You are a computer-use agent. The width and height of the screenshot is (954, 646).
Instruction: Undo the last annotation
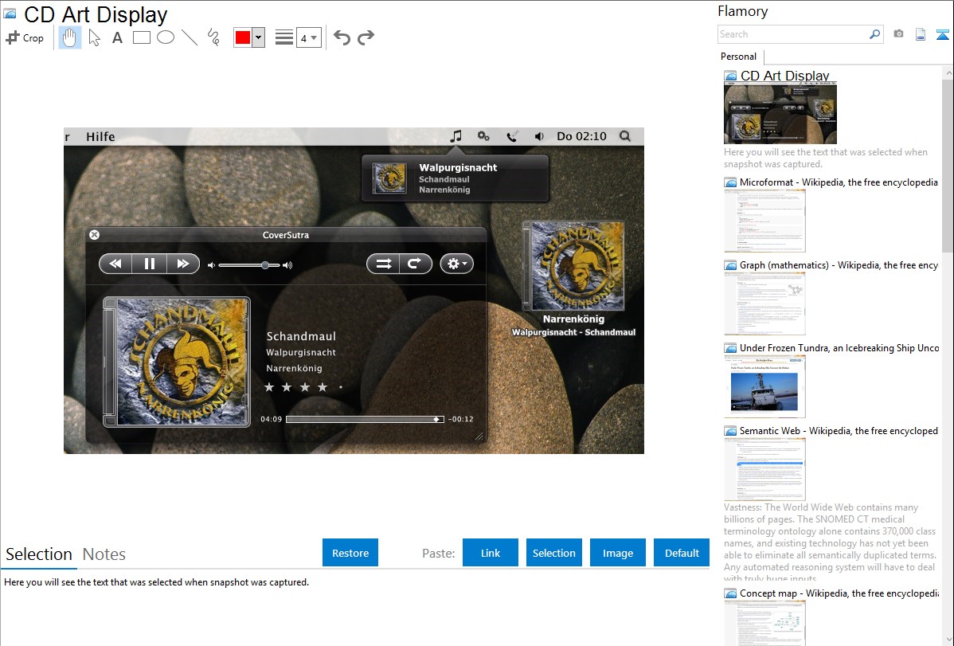[342, 37]
